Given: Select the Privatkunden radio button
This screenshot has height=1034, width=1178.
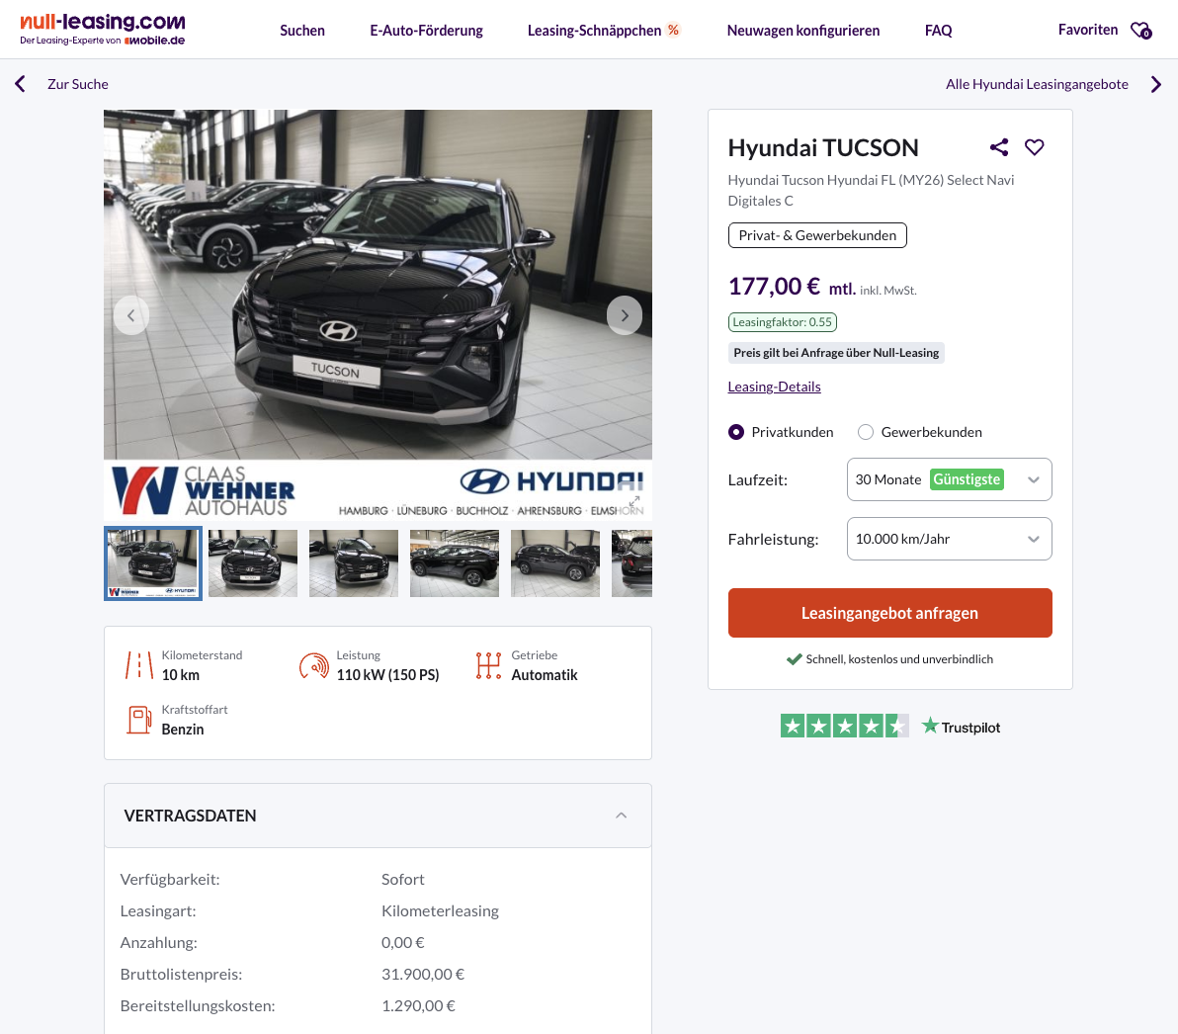Looking at the screenshot, I should pyautogui.click(x=736, y=432).
